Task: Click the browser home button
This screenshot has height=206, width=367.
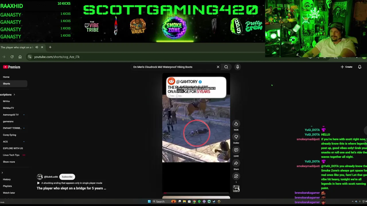Action: pos(20,57)
